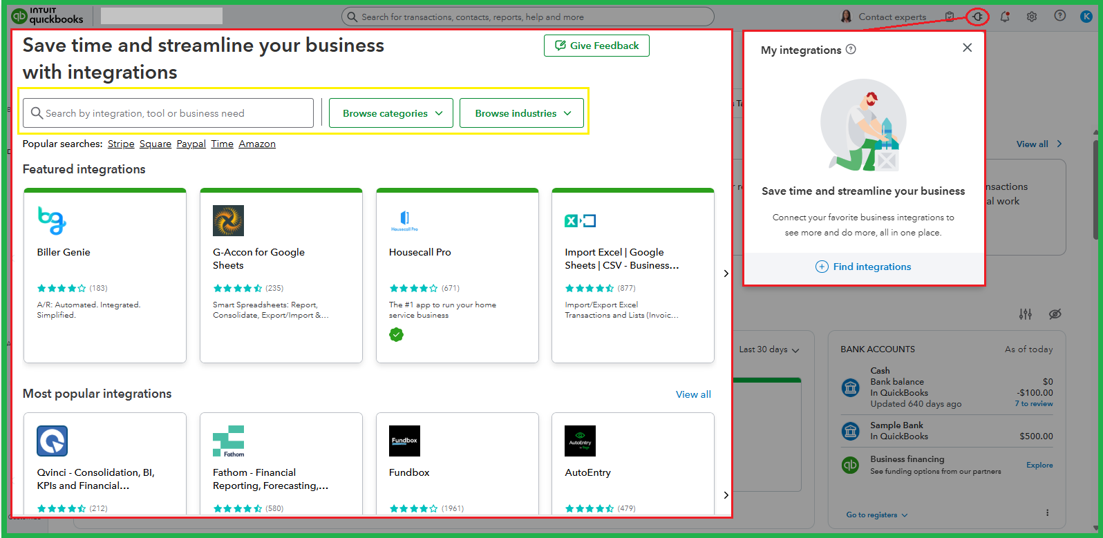Click info icon beside My integrations
This screenshot has width=1103, height=538.
(851, 50)
